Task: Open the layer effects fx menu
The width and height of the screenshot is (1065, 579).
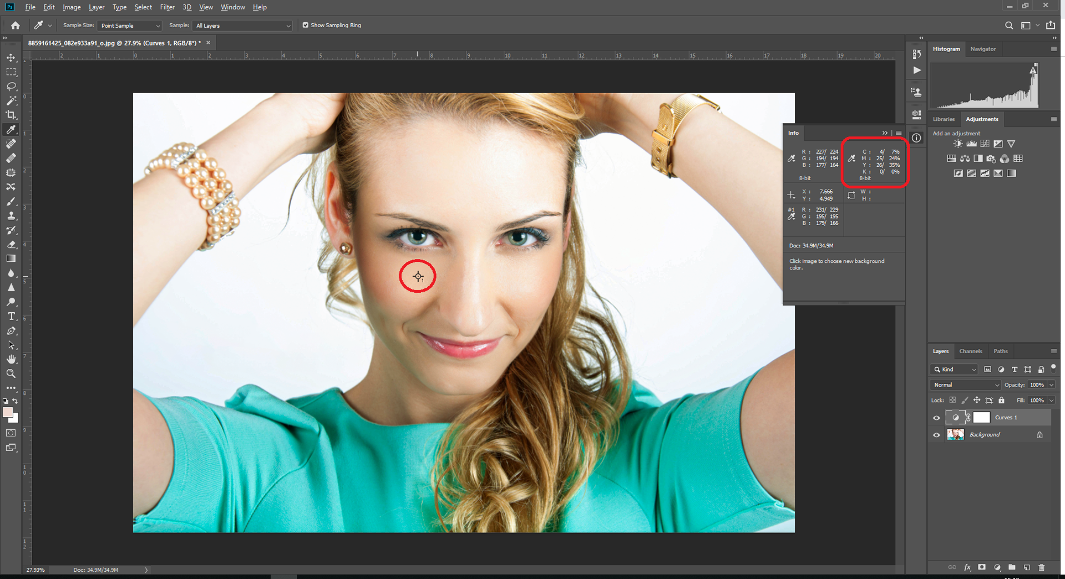Action: [967, 567]
